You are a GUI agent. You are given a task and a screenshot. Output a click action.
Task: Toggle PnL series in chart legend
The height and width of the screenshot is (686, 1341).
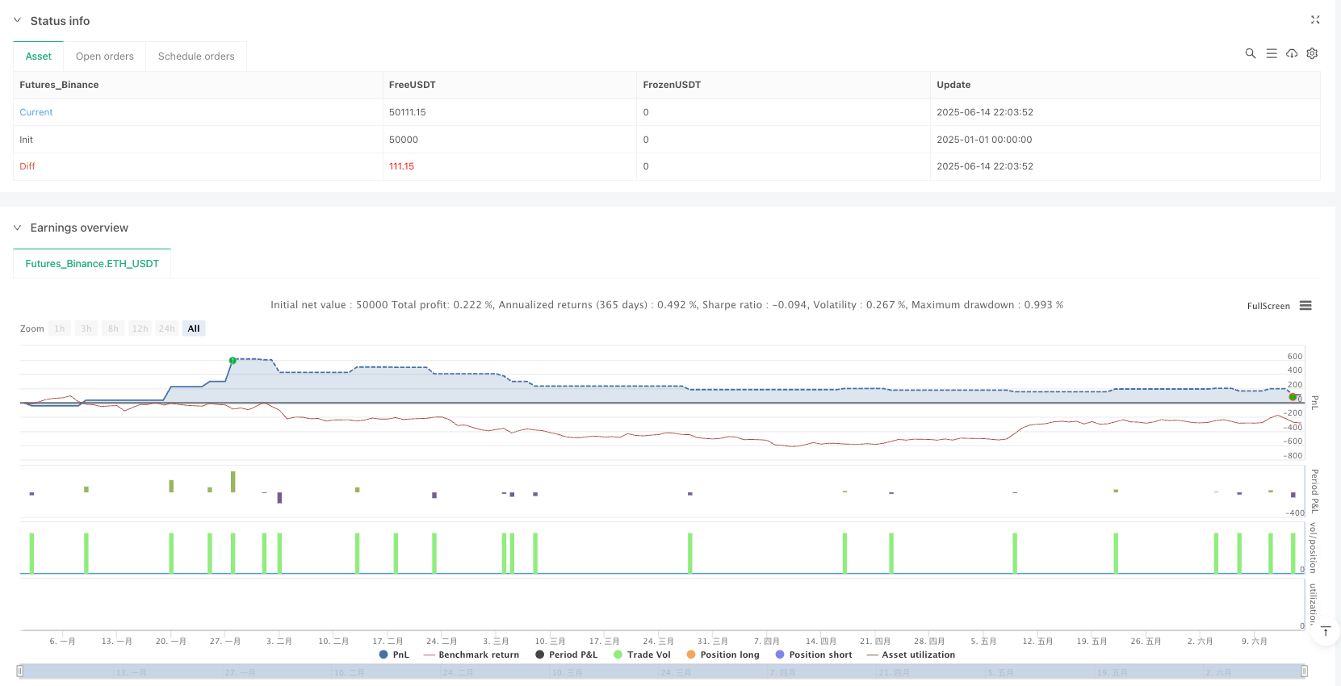pos(394,655)
